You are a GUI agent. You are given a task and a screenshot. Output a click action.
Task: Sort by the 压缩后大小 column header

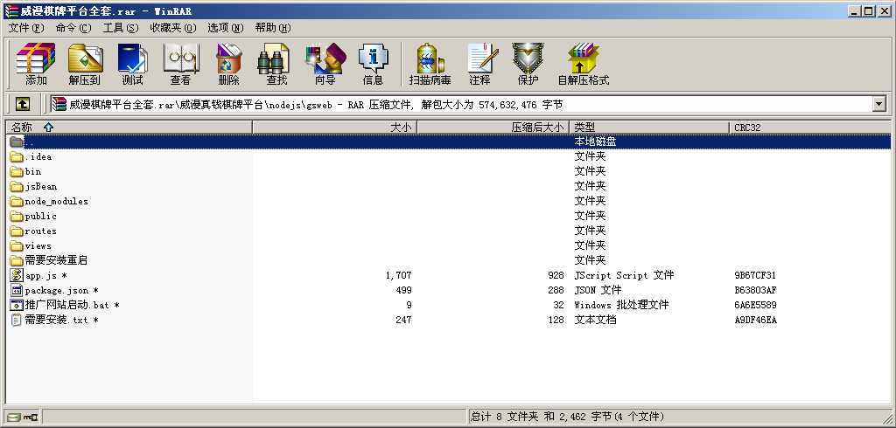pyautogui.click(x=493, y=128)
